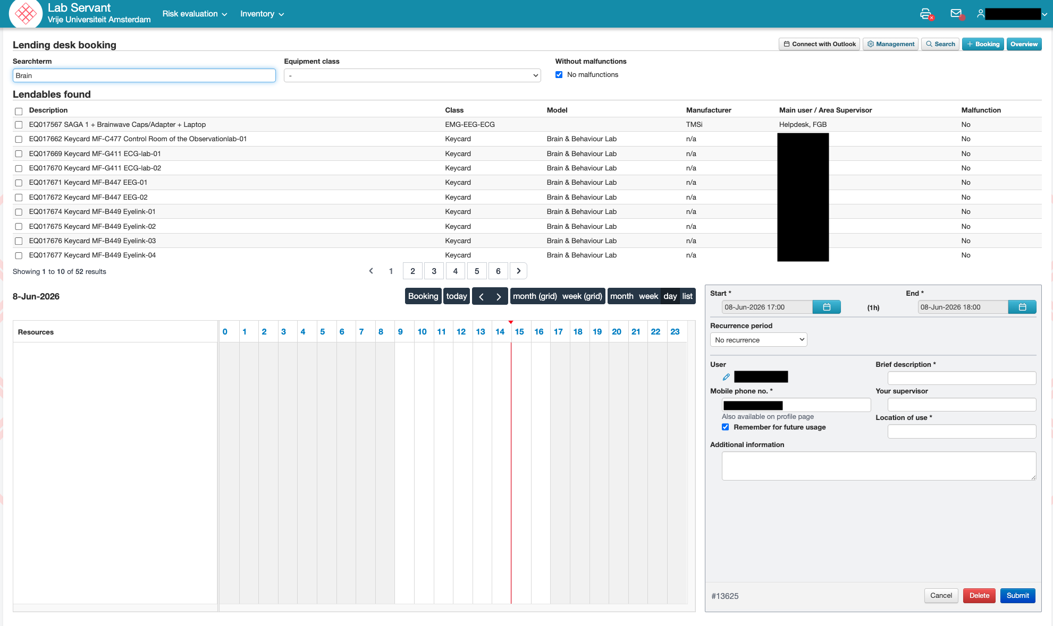The width and height of the screenshot is (1053, 626).
Task: Open the mail envelope notifications icon
Action: point(956,14)
